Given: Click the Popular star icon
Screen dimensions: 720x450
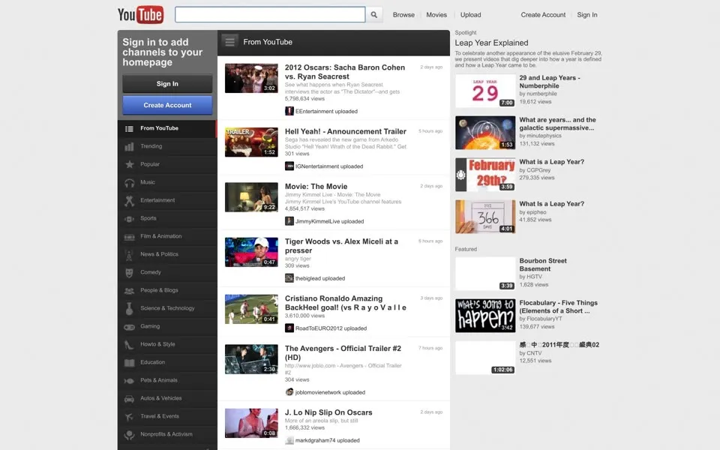Looking at the screenshot, I should (130, 164).
